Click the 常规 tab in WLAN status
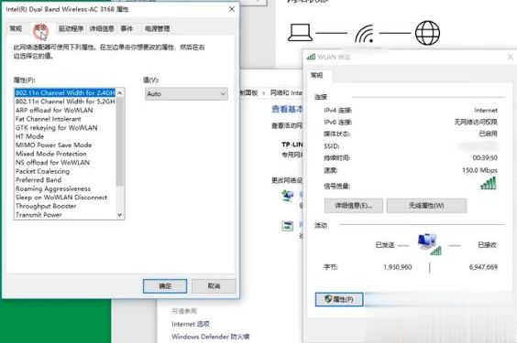This screenshot has width=517, height=343. [x=317, y=75]
